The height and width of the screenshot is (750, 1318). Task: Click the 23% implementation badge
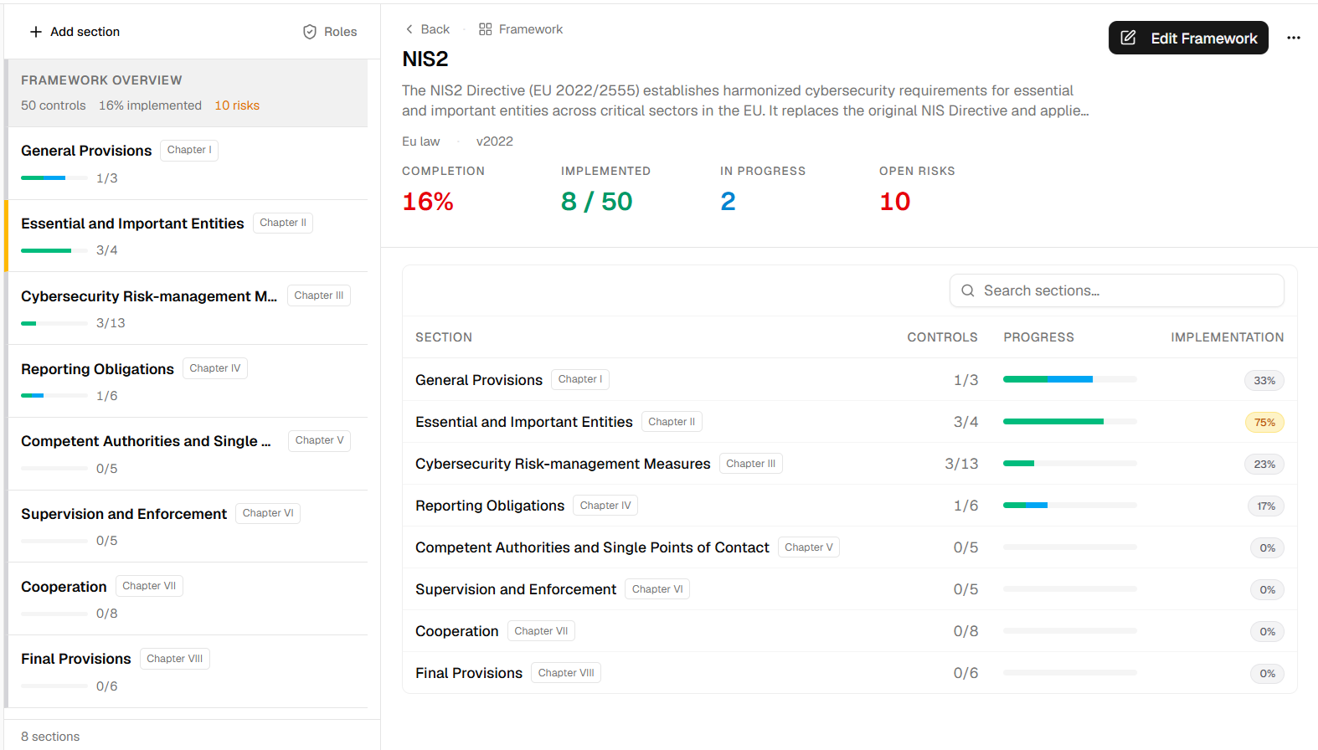coord(1264,465)
